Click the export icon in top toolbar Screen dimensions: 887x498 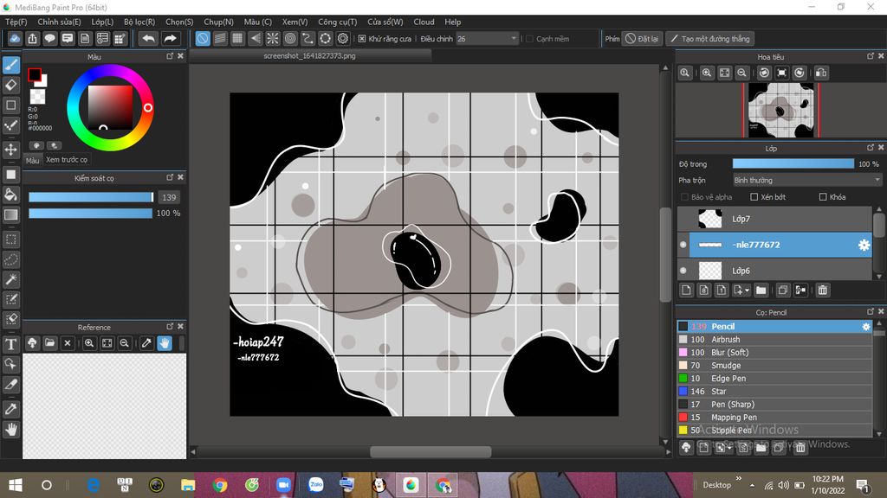(32, 38)
